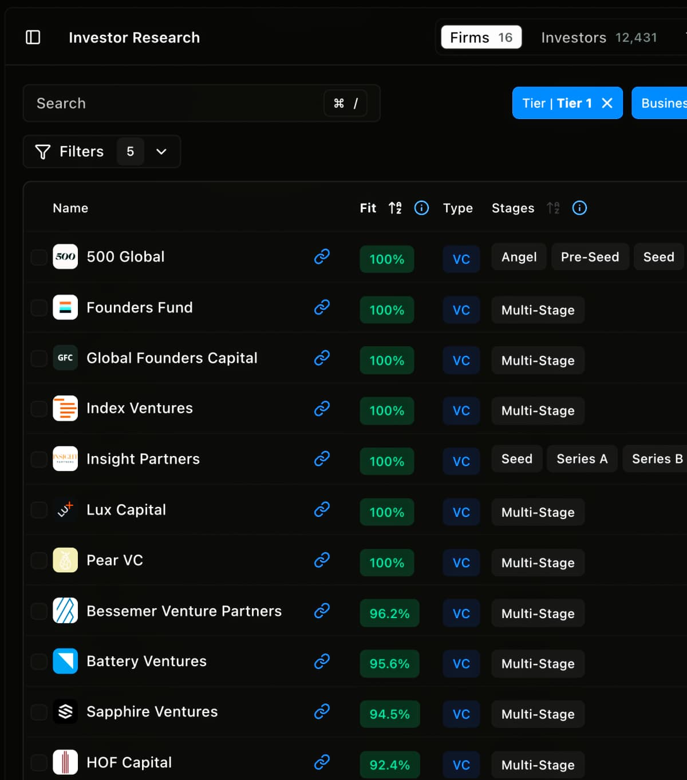Sort using the Stages column sort icon
Screen dimensions: 687x780
pyautogui.click(x=553, y=208)
